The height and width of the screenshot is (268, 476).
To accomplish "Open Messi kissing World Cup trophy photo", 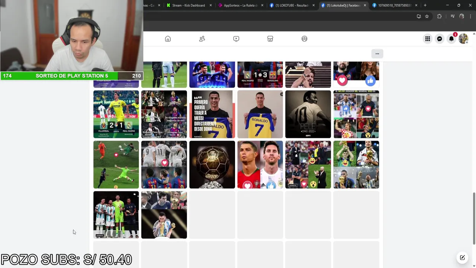I will (164, 215).
